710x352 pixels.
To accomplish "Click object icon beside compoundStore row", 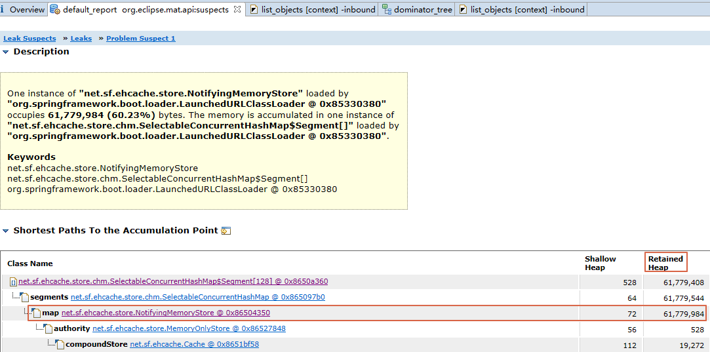I will pyautogui.click(x=60, y=344).
